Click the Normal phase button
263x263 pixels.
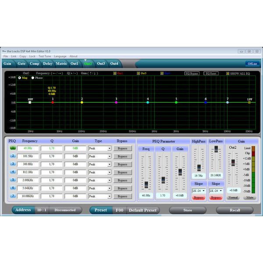click(x=233, y=198)
